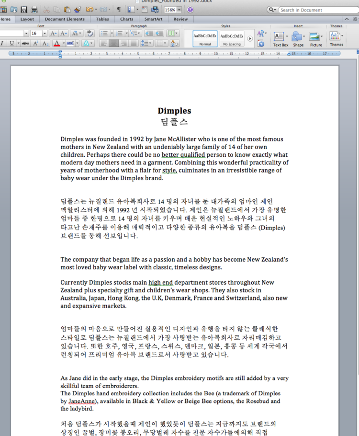
Task: Increase indent of the paragraph
Action: click(x=159, y=34)
